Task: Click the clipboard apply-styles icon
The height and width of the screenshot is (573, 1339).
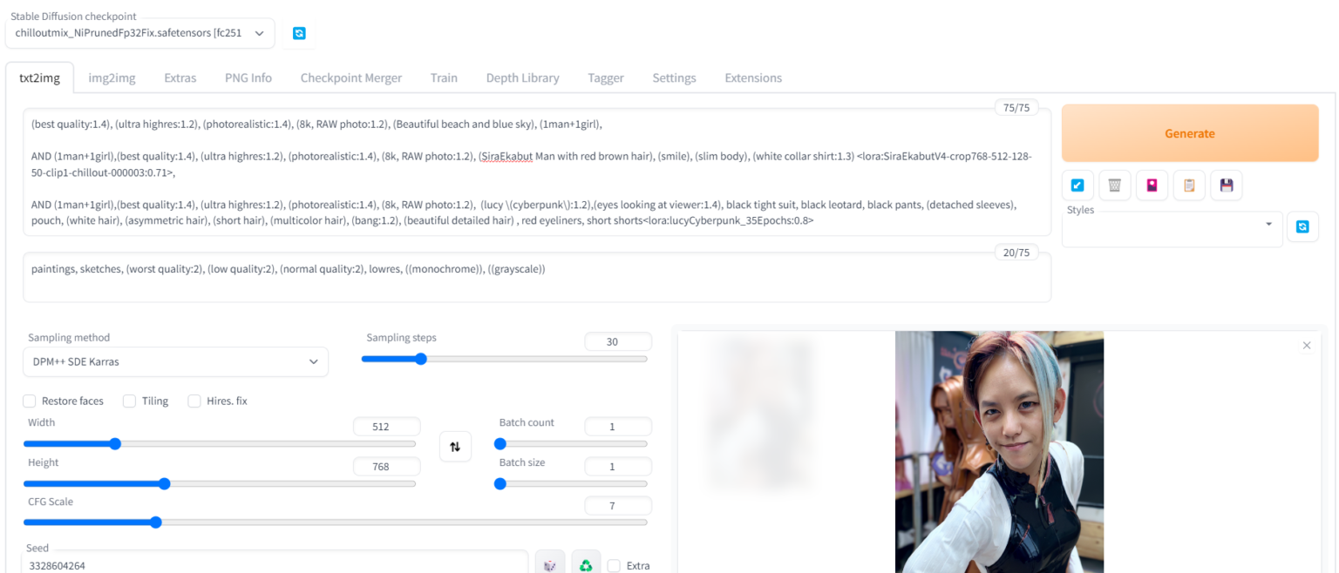Action: click(x=1189, y=185)
